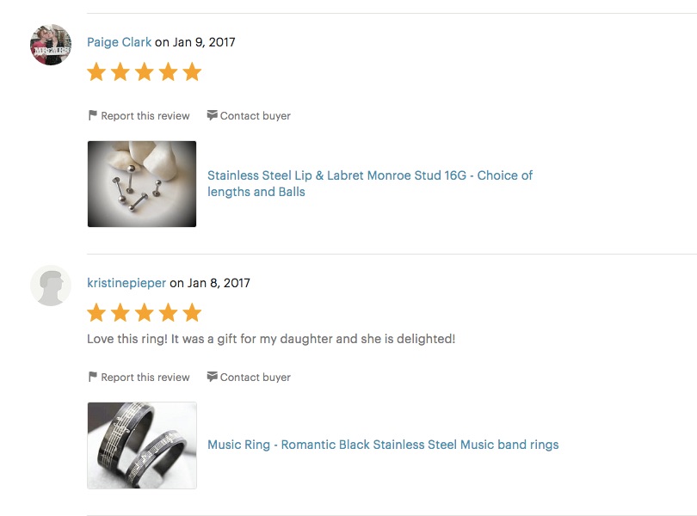Screen dimensions: 697x516
Task: Click fifth star in kristinepieper's rating
Action: [x=192, y=312]
